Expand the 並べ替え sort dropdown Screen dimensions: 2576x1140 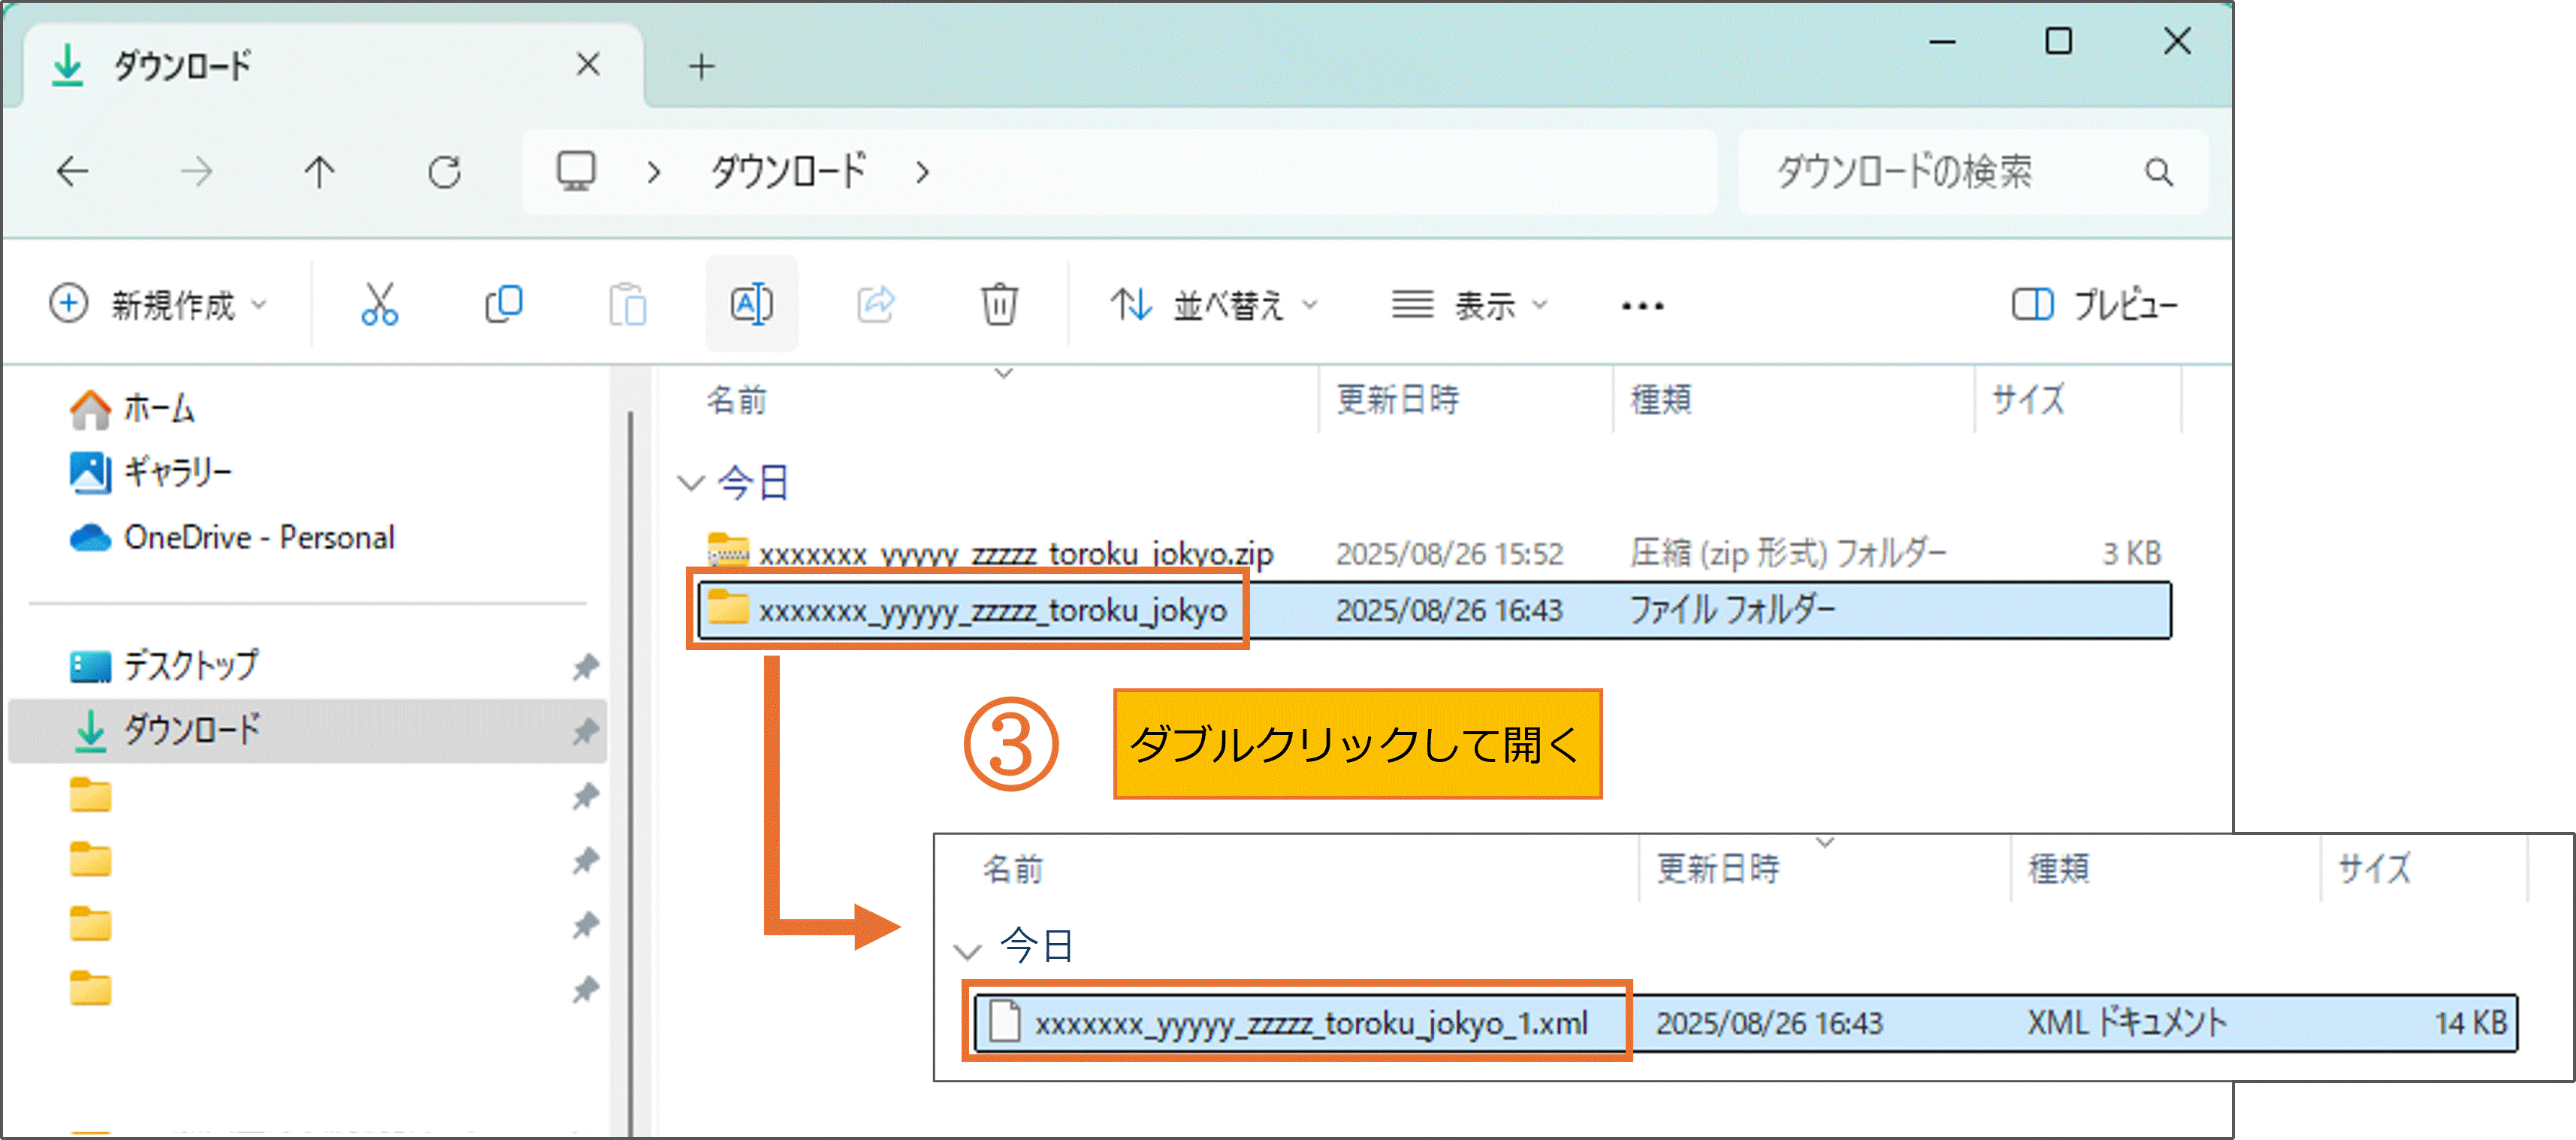(1214, 304)
